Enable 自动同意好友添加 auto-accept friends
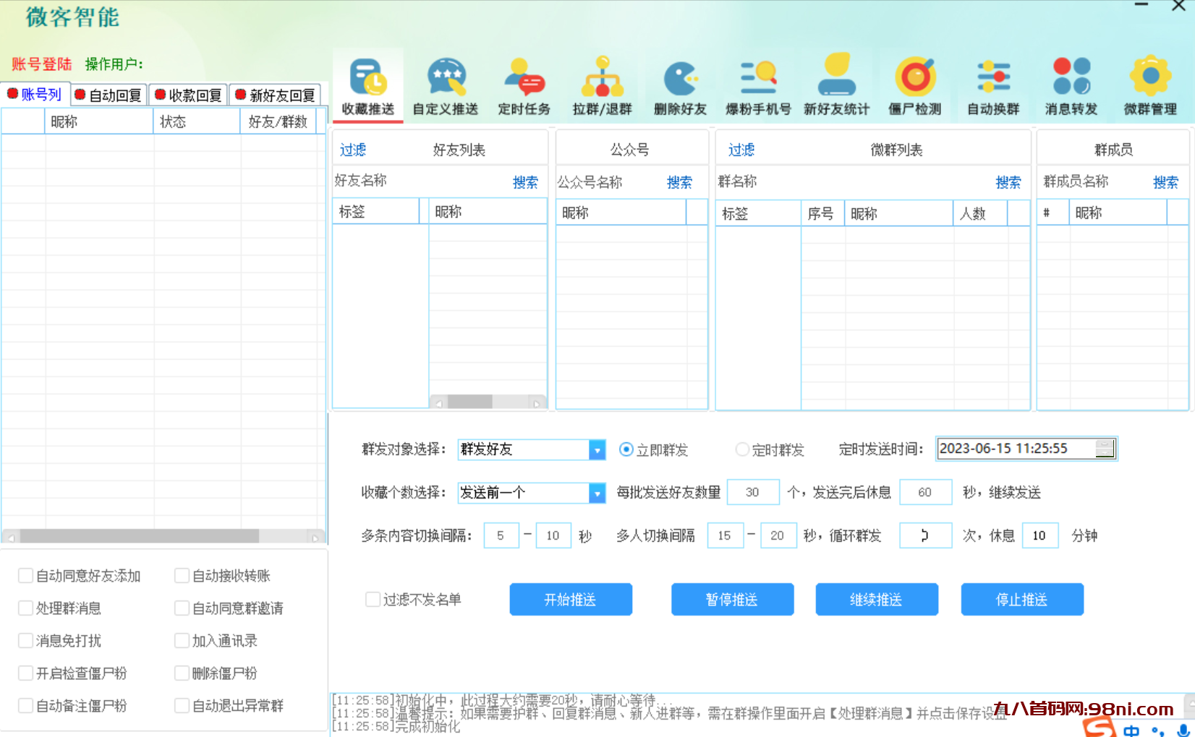 pyautogui.click(x=25, y=575)
